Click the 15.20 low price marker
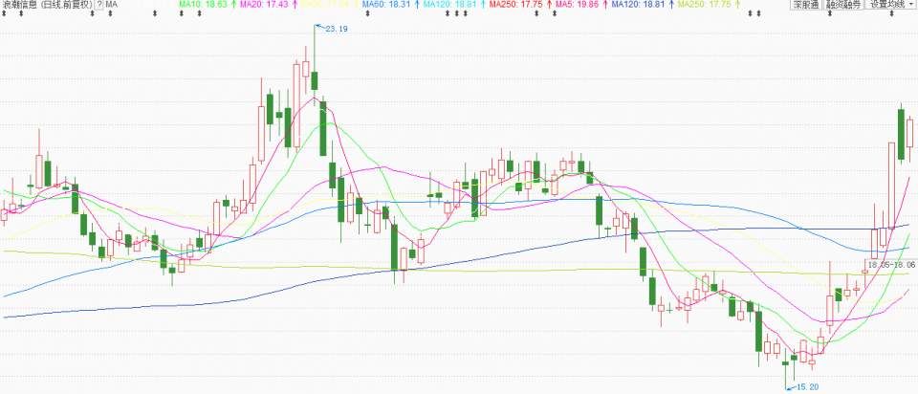Viewport: 918px width, 394px height. pyautogui.click(x=807, y=386)
